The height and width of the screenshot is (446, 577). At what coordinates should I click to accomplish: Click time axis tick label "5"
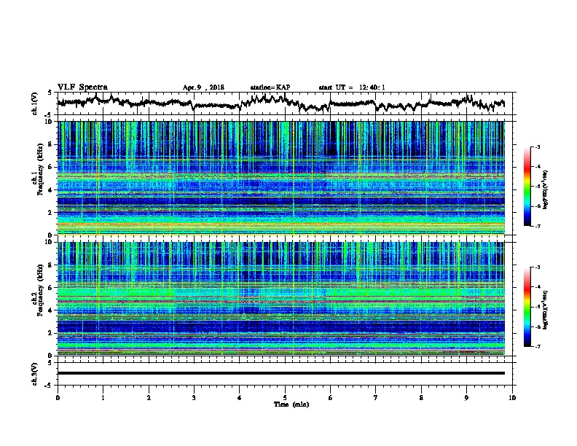pos(285,398)
